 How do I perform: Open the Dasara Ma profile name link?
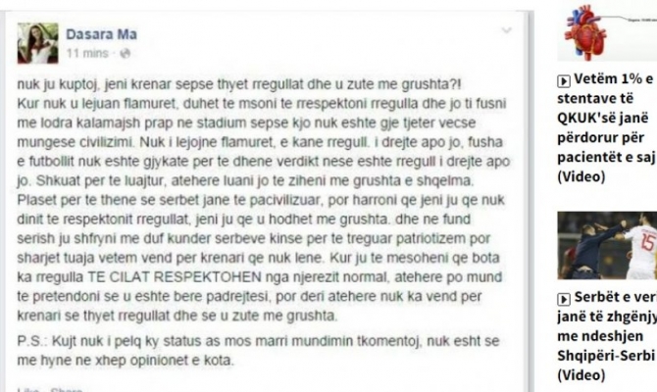99,34
